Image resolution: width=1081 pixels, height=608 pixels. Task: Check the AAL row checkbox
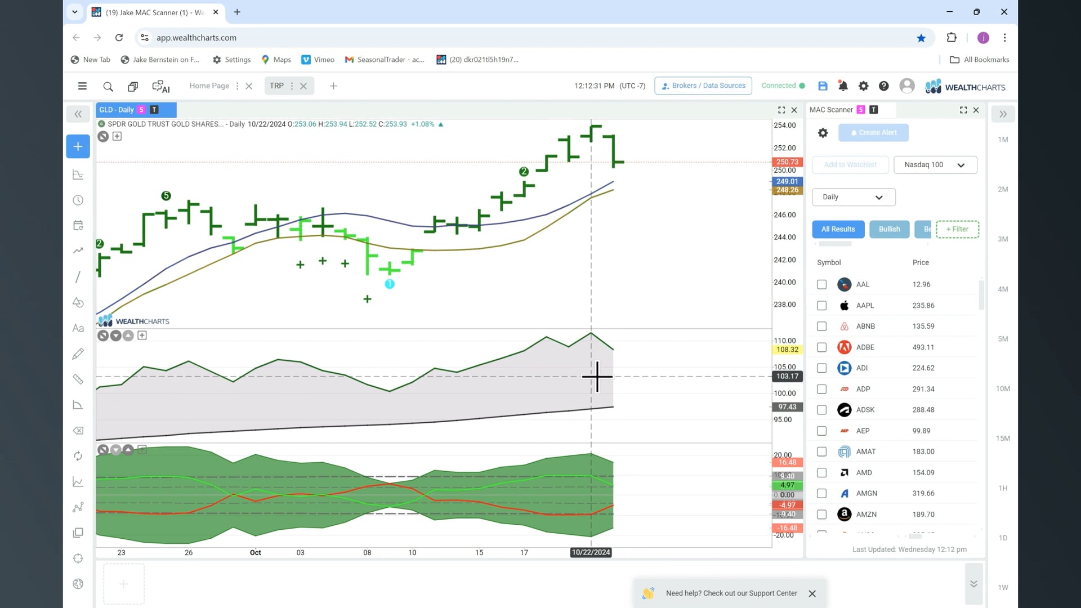coord(822,285)
